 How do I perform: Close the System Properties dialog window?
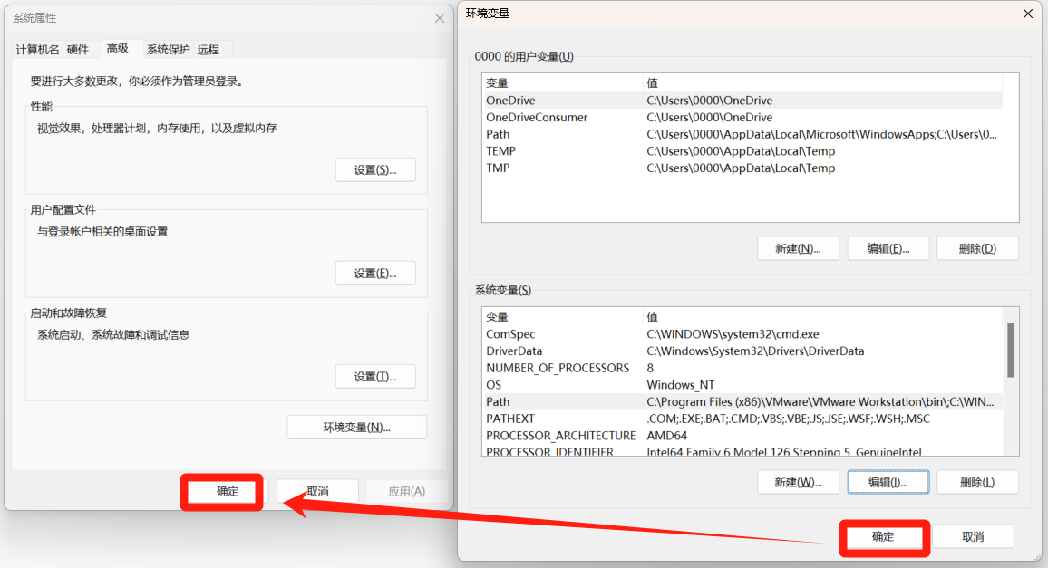[440, 18]
